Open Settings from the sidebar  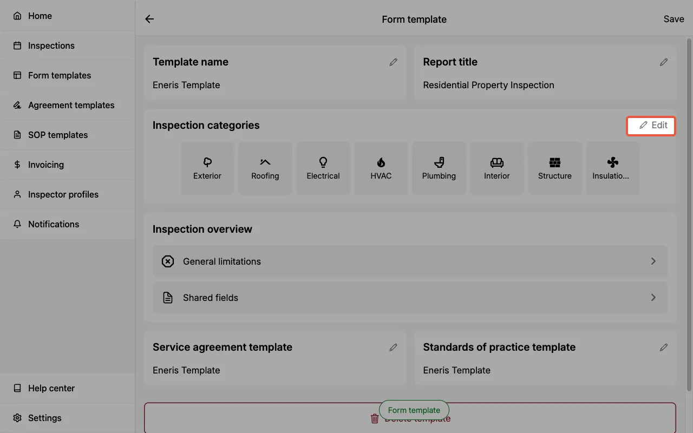click(x=44, y=417)
